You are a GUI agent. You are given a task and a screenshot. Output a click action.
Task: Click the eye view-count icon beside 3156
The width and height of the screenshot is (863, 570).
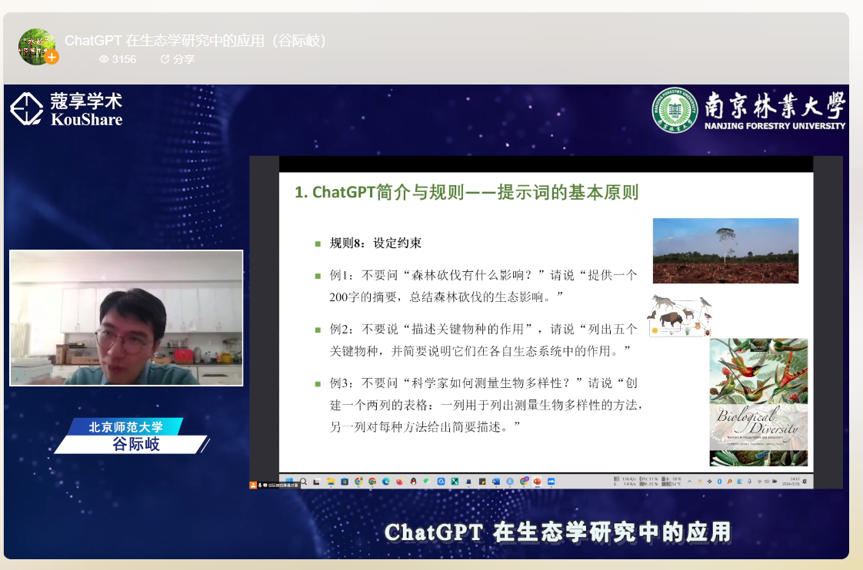104,59
